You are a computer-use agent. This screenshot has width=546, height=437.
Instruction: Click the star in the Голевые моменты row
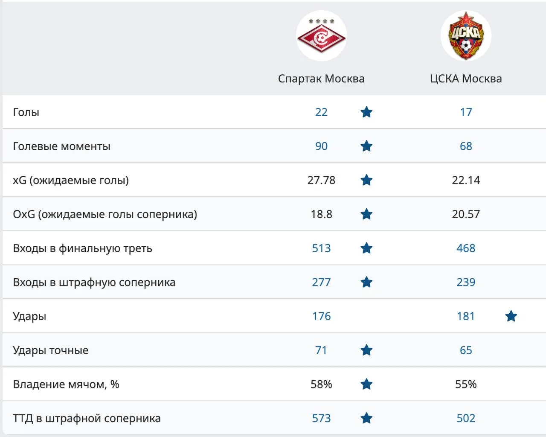pyautogui.click(x=366, y=146)
